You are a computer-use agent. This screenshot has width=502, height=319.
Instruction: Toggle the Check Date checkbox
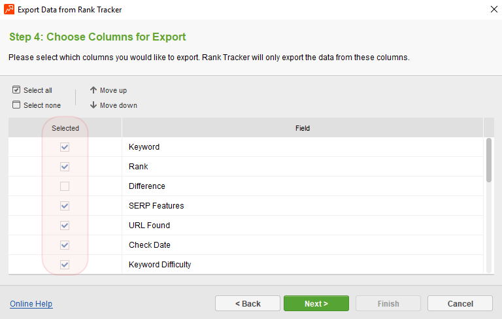65,245
